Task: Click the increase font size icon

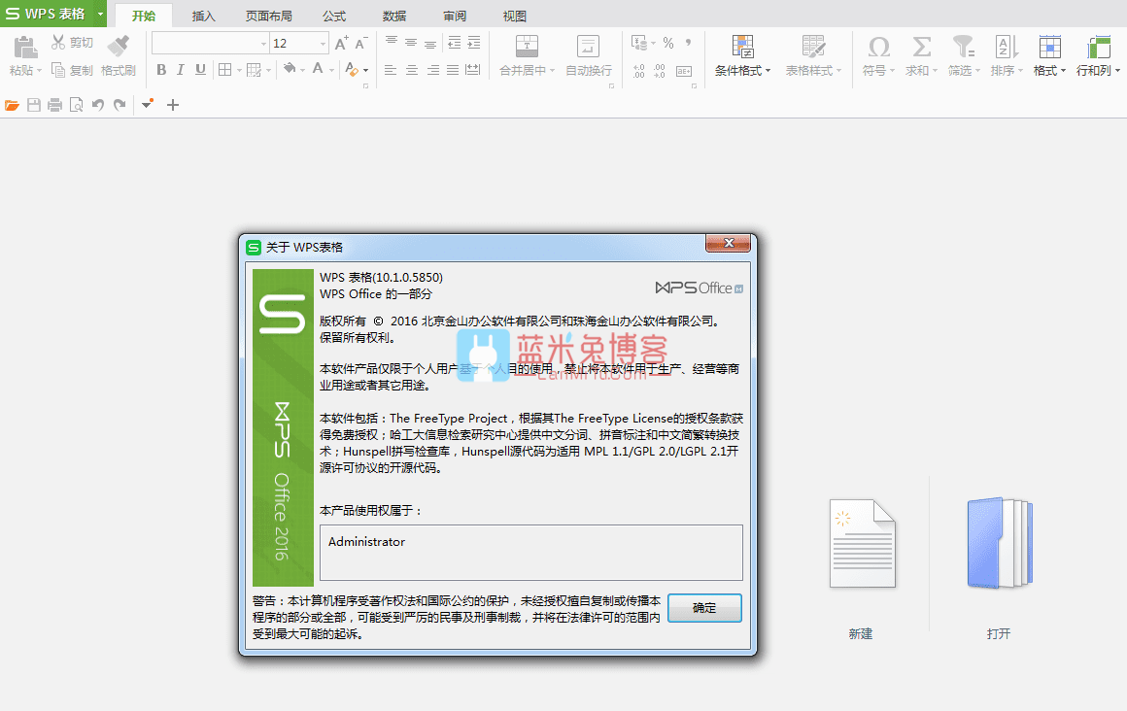Action: click(x=341, y=43)
